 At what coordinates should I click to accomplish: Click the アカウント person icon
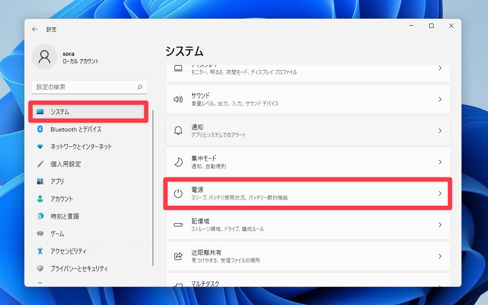40,199
